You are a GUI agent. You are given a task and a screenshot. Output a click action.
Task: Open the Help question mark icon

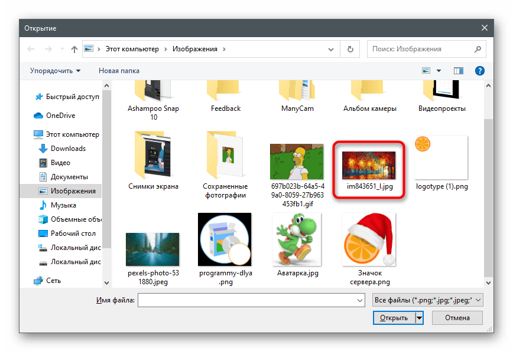pos(479,71)
